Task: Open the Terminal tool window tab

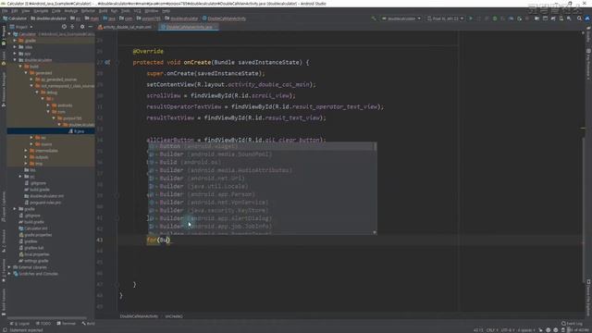Action: (66, 324)
